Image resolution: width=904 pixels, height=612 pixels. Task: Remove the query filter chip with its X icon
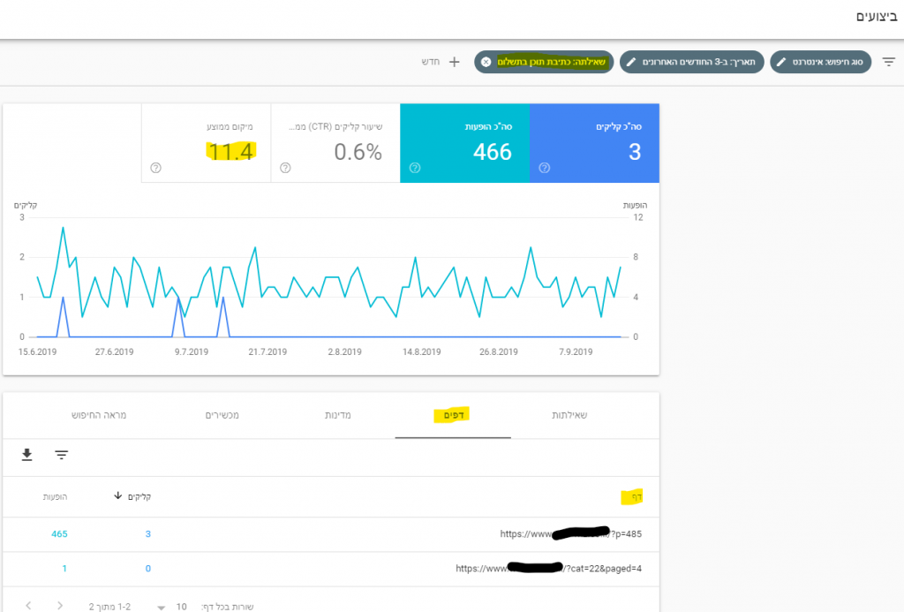(486, 62)
